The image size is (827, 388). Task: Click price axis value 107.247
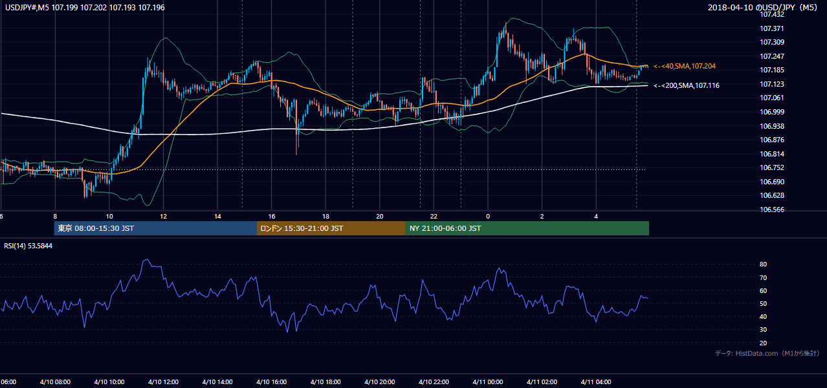tap(771, 56)
